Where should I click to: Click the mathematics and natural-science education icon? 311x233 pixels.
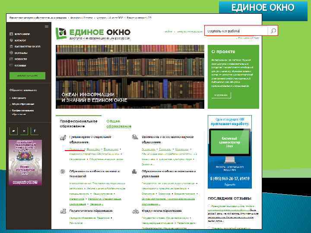(x=135, y=137)
